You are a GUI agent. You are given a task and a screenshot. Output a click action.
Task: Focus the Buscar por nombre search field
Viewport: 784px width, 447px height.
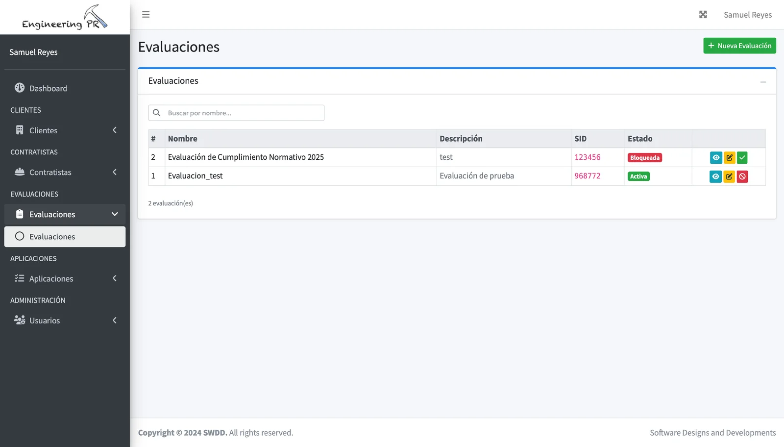tap(236, 113)
